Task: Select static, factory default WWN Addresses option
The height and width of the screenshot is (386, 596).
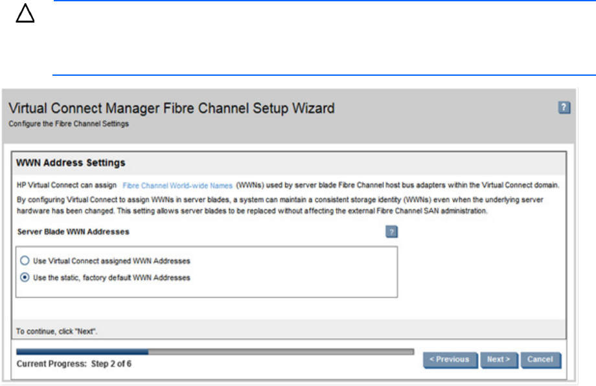Action: (x=25, y=277)
